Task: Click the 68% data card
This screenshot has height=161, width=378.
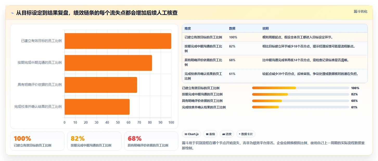Action: coord(151,141)
